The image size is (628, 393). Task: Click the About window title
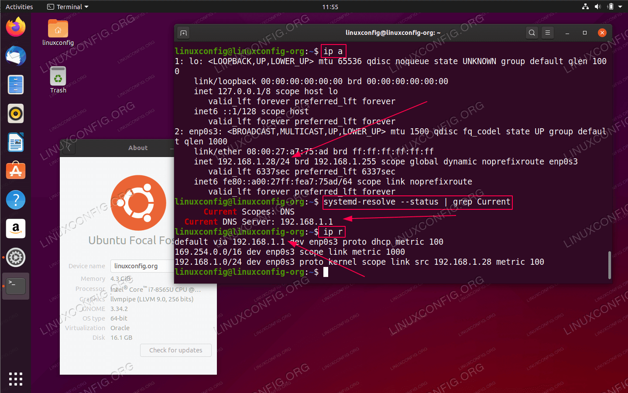point(138,148)
